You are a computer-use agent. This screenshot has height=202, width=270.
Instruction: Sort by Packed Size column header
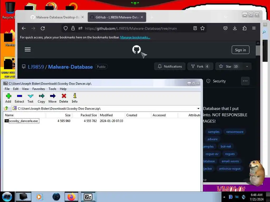coord(85,115)
